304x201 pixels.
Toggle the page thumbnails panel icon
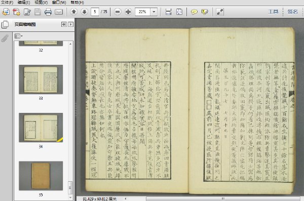tap(5, 24)
